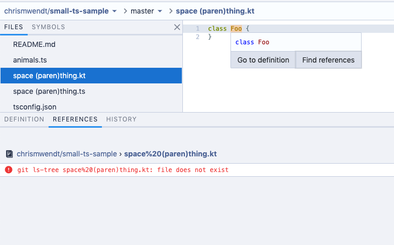The height and width of the screenshot is (245, 394).
Task: Open the HISTORY panel tab
Action: click(x=121, y=119)
